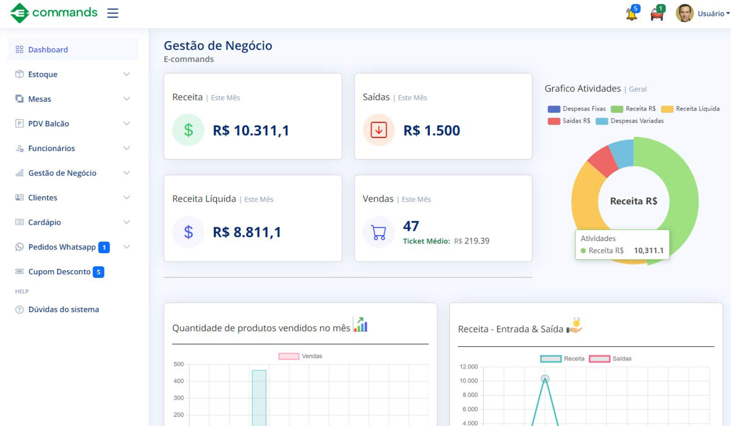
Task: Toggle sidebar with hamburger menu icon
Action: click(112, 13)
